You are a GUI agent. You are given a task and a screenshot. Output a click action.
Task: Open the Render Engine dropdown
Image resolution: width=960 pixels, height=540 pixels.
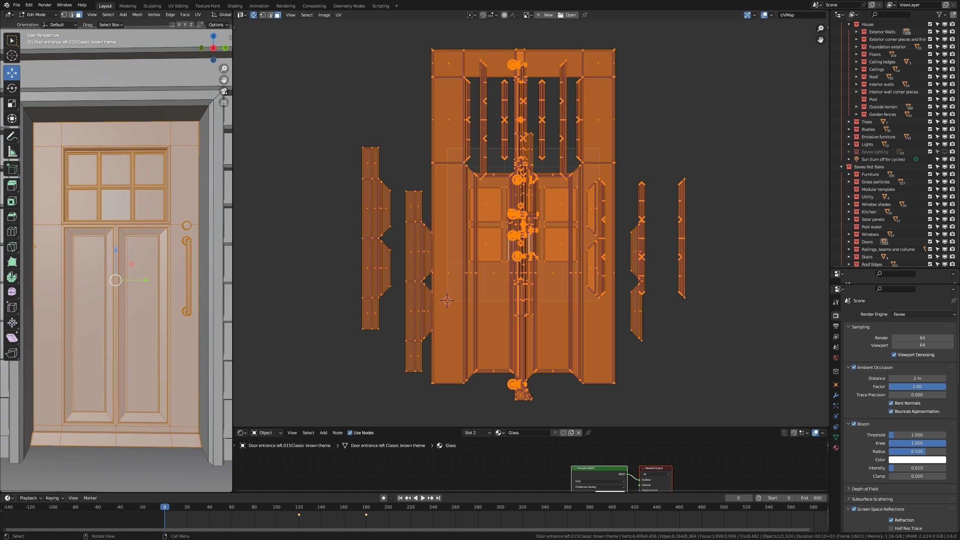(923, 314)
